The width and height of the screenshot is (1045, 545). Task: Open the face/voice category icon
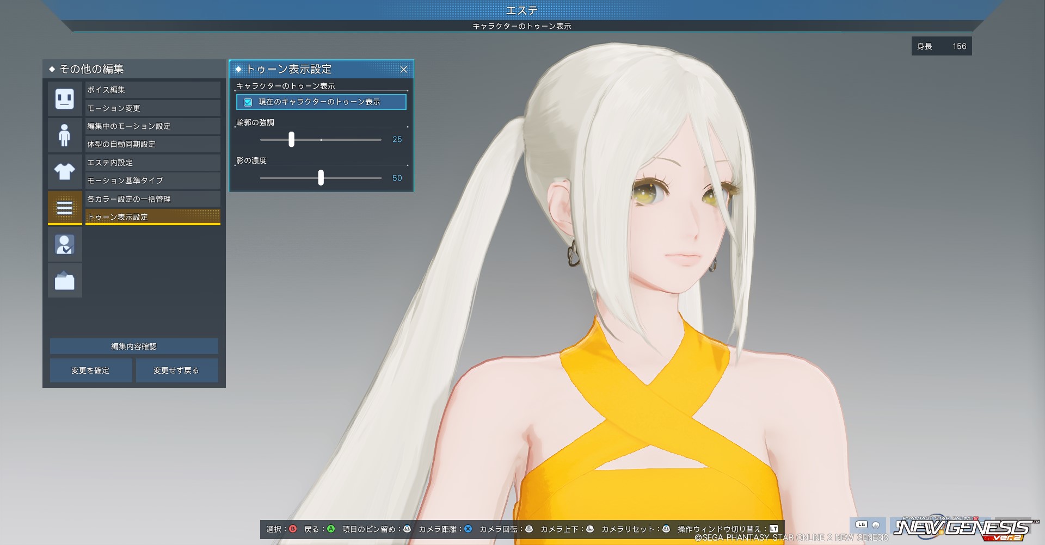[65, 98]
